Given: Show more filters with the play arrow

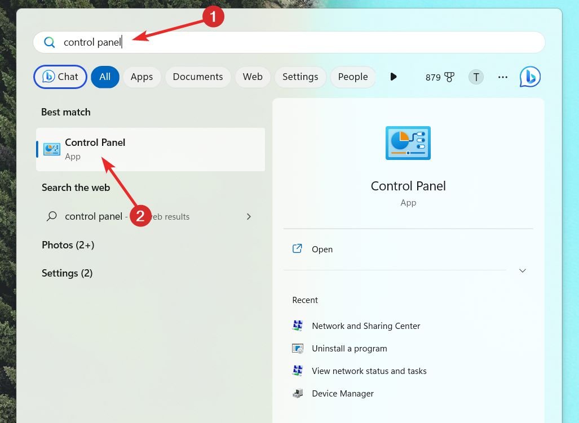Looking at the screenshot, I should pyautogui.click(x=394, y=77).
